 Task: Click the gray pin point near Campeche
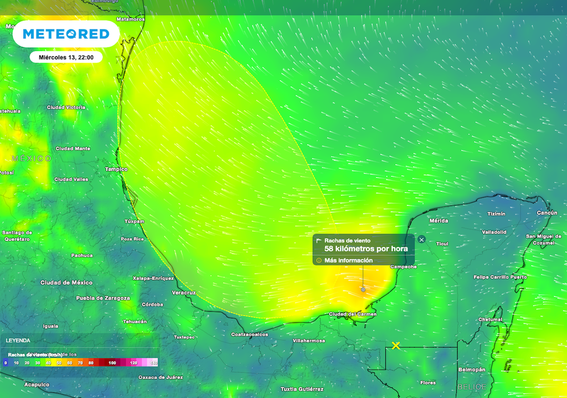pyautogui.click(x=363, y=290)
